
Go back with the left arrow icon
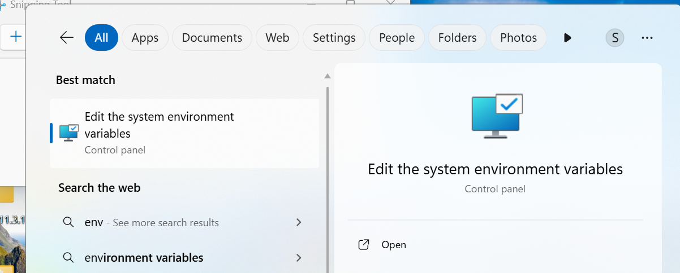67,38
